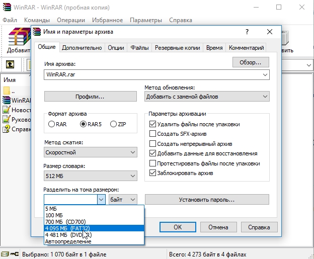Open the Избранное menu

click(107, 20)
